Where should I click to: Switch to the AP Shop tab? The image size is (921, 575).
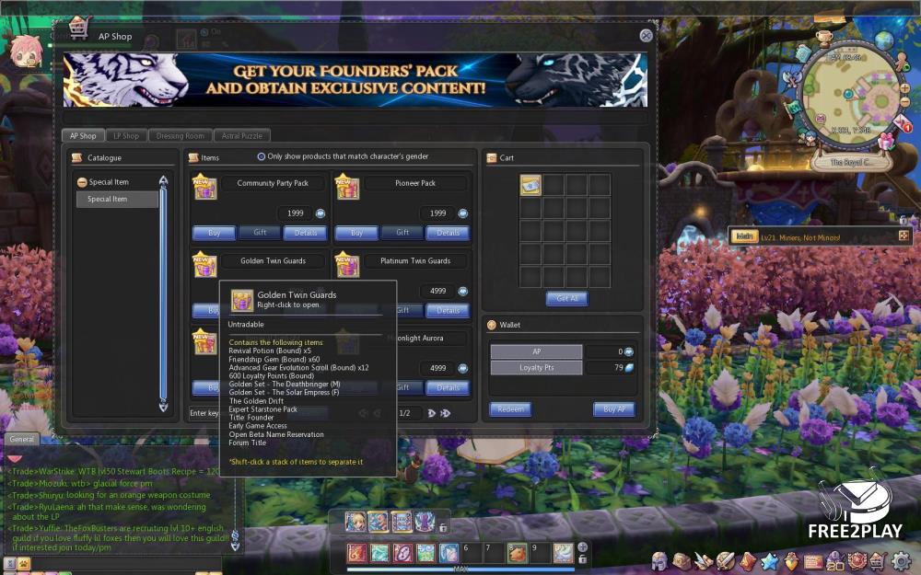(x=83, y=135)
